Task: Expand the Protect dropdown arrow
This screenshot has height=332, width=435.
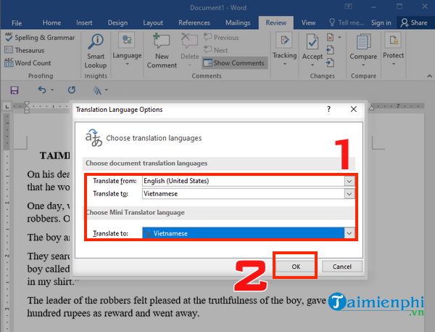Action: coord(394,64)
